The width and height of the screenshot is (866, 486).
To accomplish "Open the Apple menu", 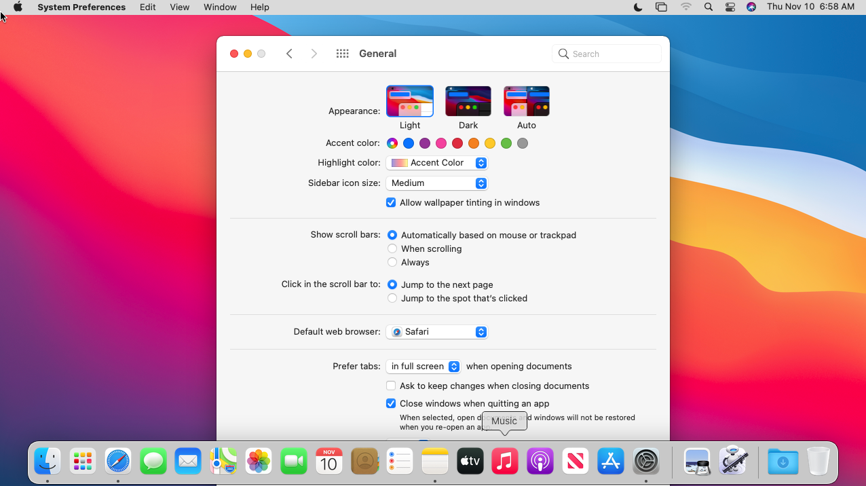I will [18, 7].
